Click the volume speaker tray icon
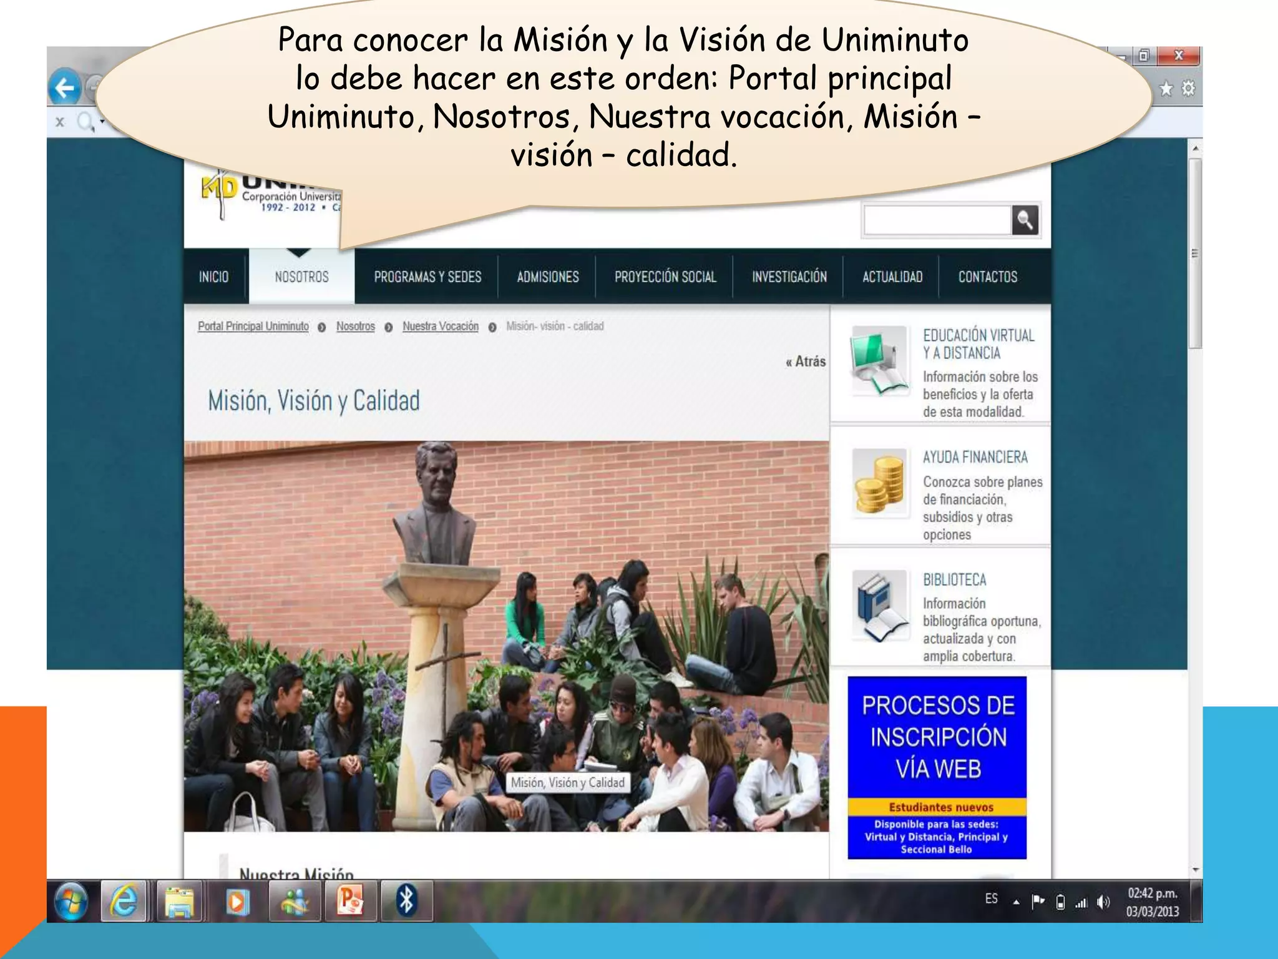Viewport: 1278px width, 959px height. click(1103, 902)
